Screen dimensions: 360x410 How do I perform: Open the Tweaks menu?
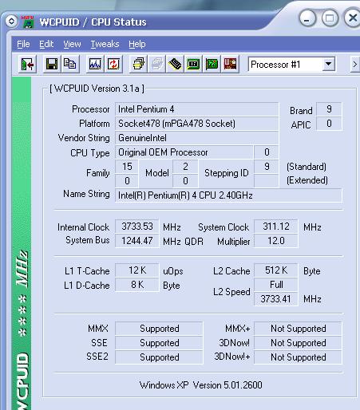(x=105, y=44)
